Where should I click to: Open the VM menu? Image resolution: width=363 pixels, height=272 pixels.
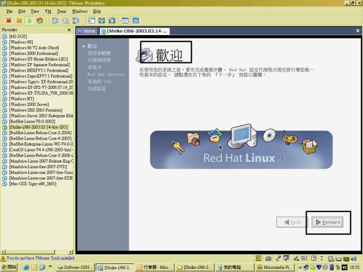48,11
